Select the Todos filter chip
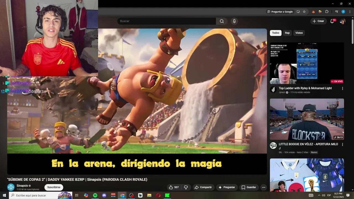 pyautogui.click(x=276, y=33)
